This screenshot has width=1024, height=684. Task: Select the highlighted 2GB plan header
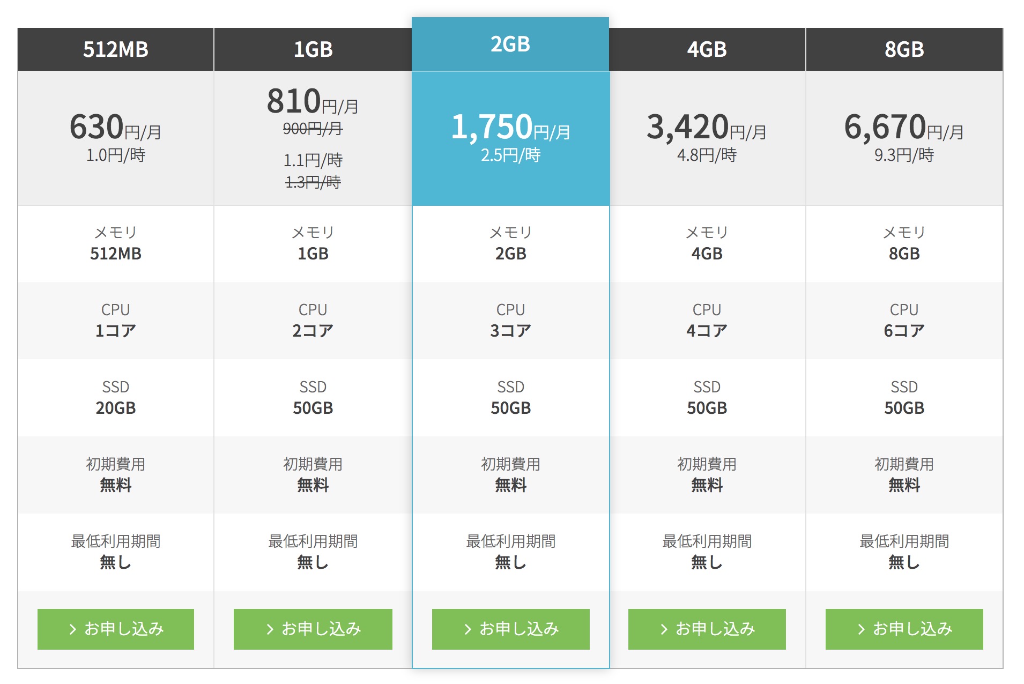[x=510, y=44]
